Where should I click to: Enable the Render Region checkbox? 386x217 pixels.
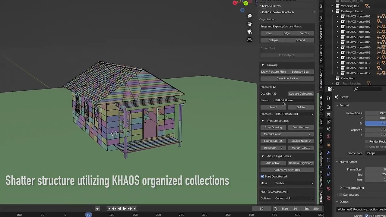point(367,142)
